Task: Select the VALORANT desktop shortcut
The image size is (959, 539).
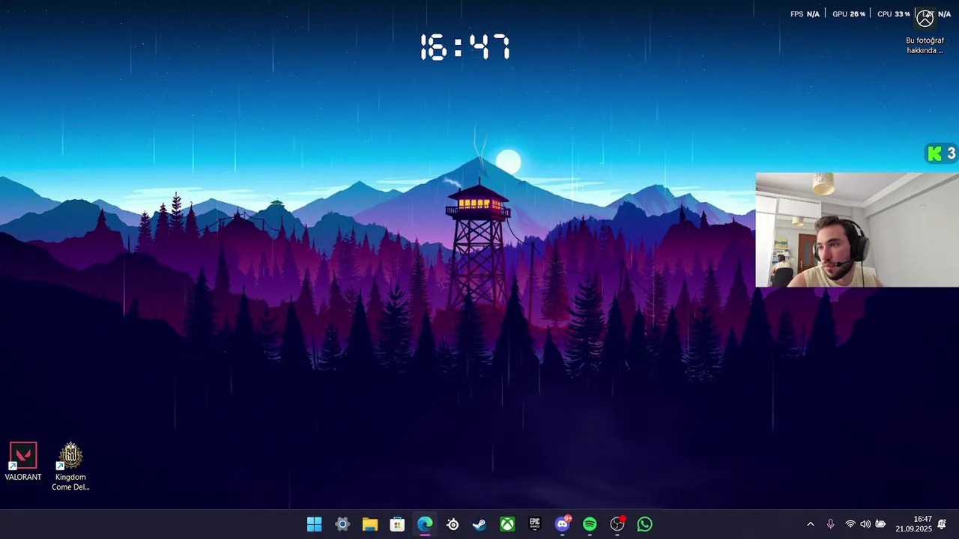Action: (22, 461)
